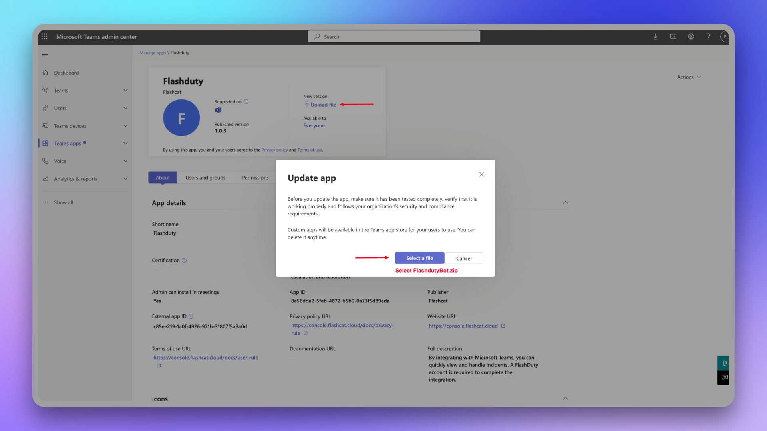
Task: Click the Select a file button
Action: coord(419,258)
